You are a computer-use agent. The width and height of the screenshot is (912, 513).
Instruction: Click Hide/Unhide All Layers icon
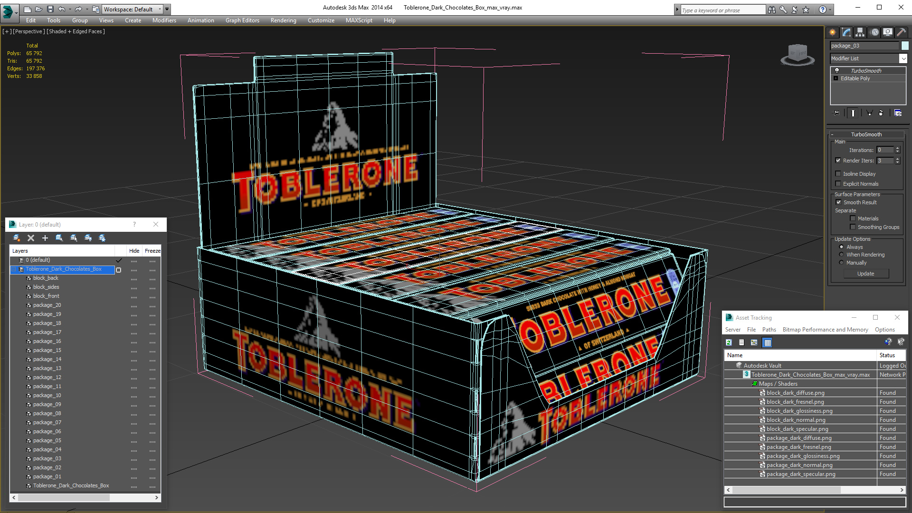point(88,238)
